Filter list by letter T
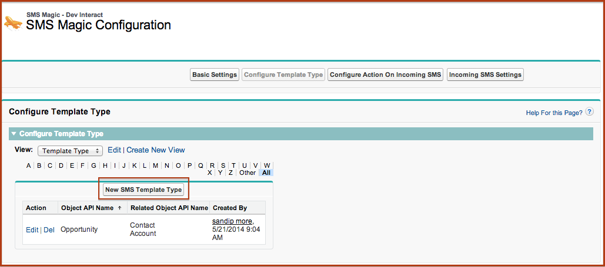605x267 pixels. pyautogui.click(x=233, y=165)
